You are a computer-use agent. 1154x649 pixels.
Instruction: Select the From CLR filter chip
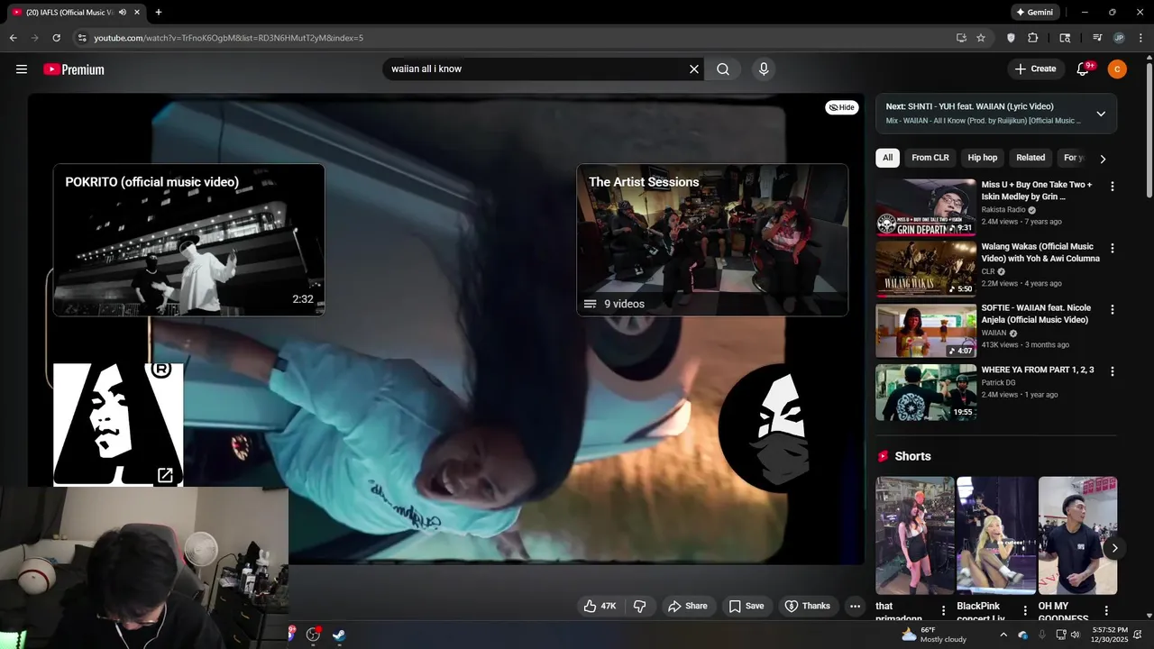930,158
